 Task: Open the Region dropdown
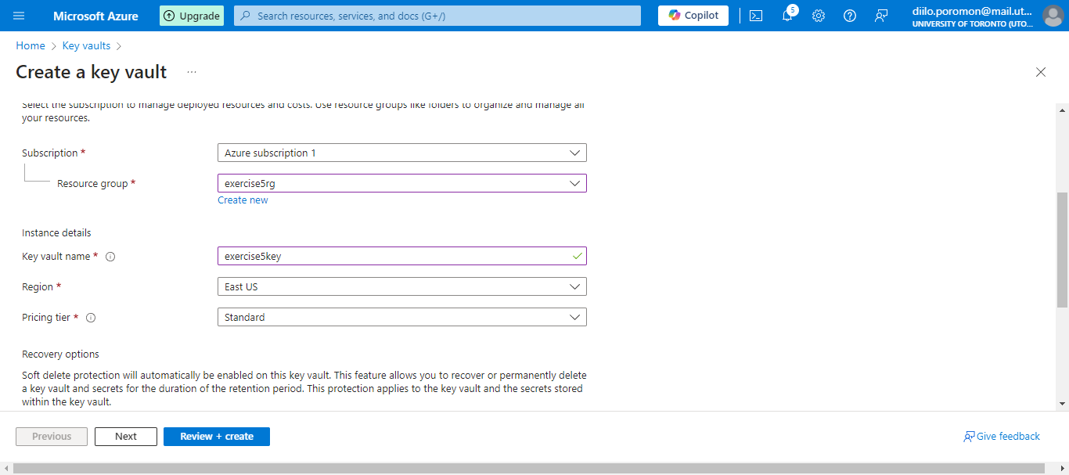(402, 286)
